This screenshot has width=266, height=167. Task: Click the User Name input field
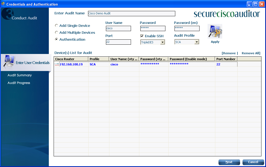click(x=118, y=28)
